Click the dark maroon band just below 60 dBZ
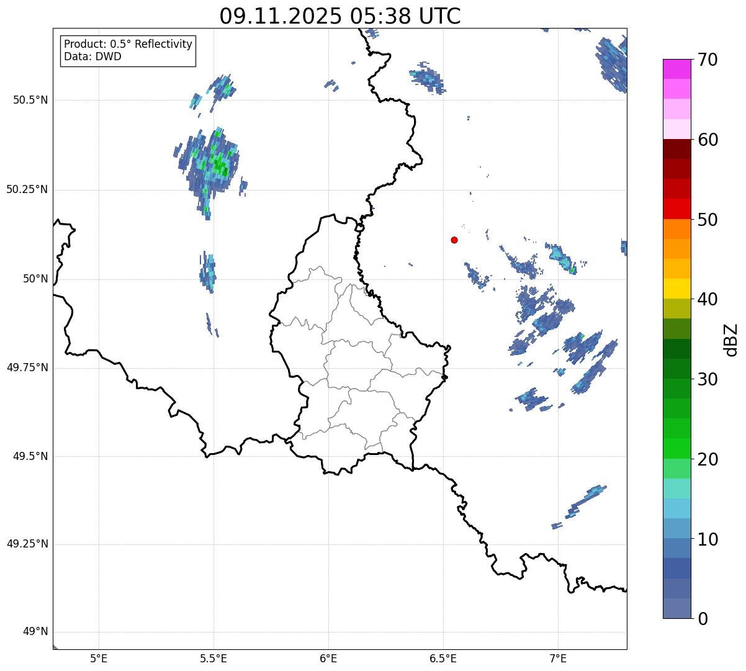This screenshot has width=746, height=671. (x=676, y=149)
